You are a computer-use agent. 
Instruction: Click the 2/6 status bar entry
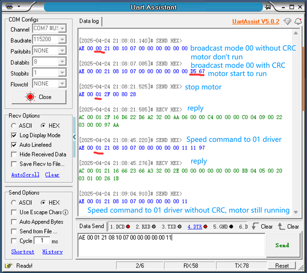click(140, 266)
